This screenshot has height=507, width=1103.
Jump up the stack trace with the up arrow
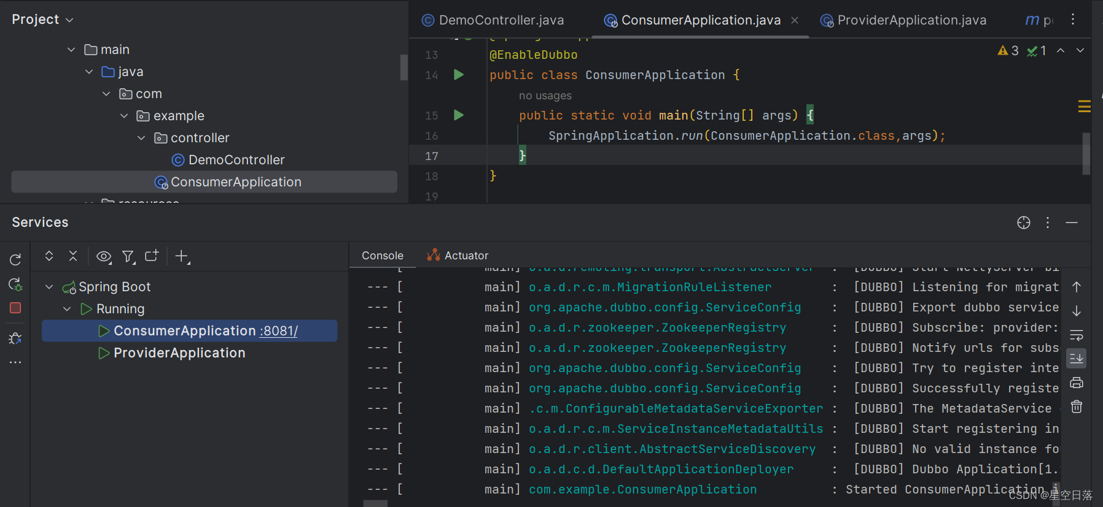(x=1077, y=287)
